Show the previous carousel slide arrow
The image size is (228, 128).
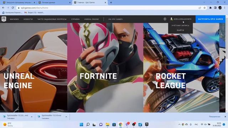(x=7, y=70)
